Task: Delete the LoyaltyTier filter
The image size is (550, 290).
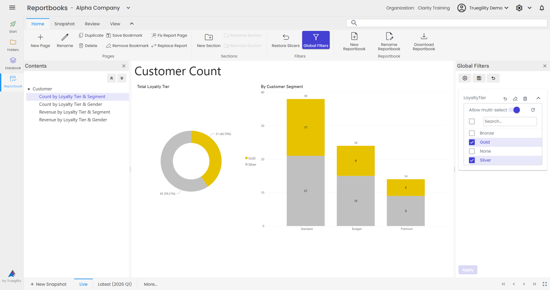Action: (525, 98)
